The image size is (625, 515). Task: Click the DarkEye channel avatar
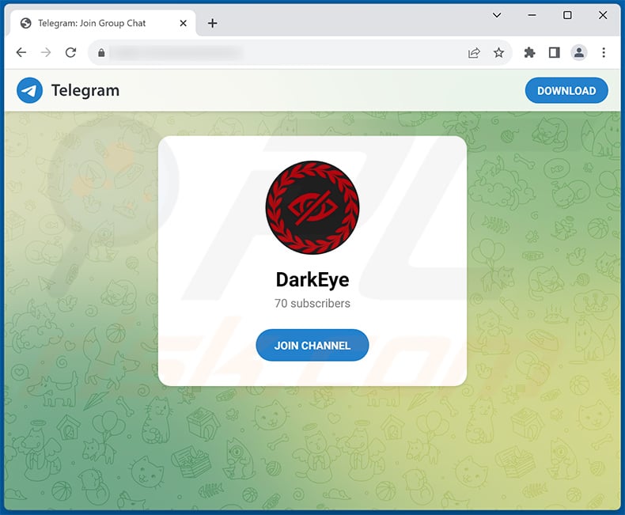pyautogui.click(x=312, y=207)
